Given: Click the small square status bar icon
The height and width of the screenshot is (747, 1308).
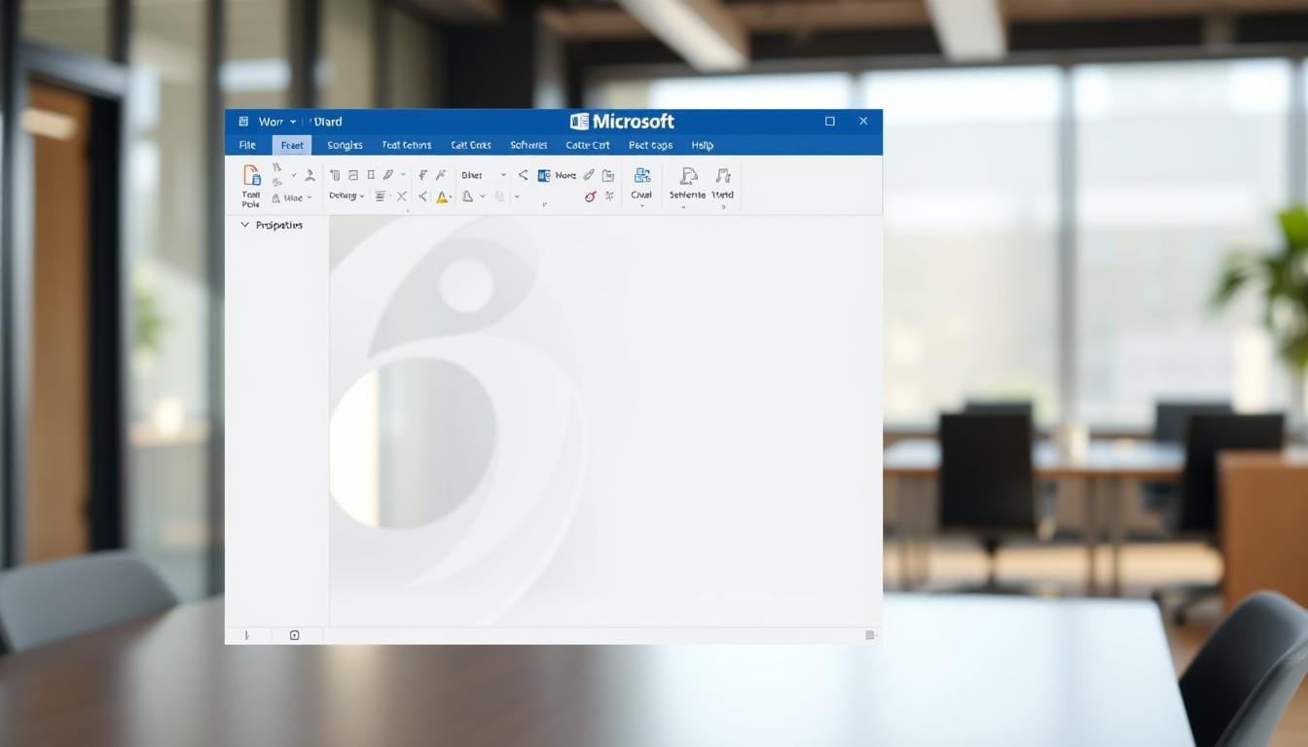Looking at the screenshot, I should coord(294,635).
